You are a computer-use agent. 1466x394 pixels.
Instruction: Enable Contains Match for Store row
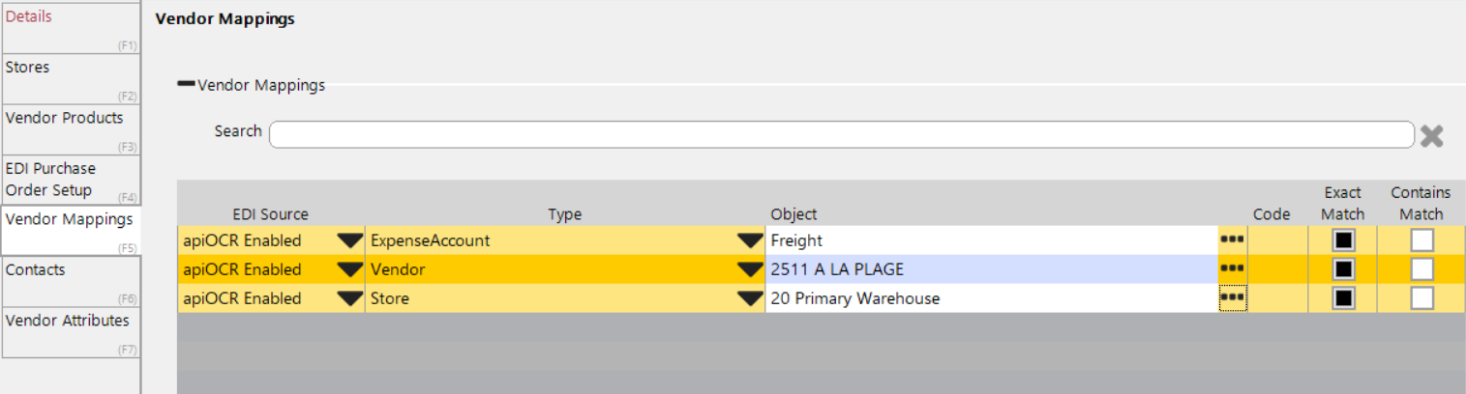coord(1421,298)
